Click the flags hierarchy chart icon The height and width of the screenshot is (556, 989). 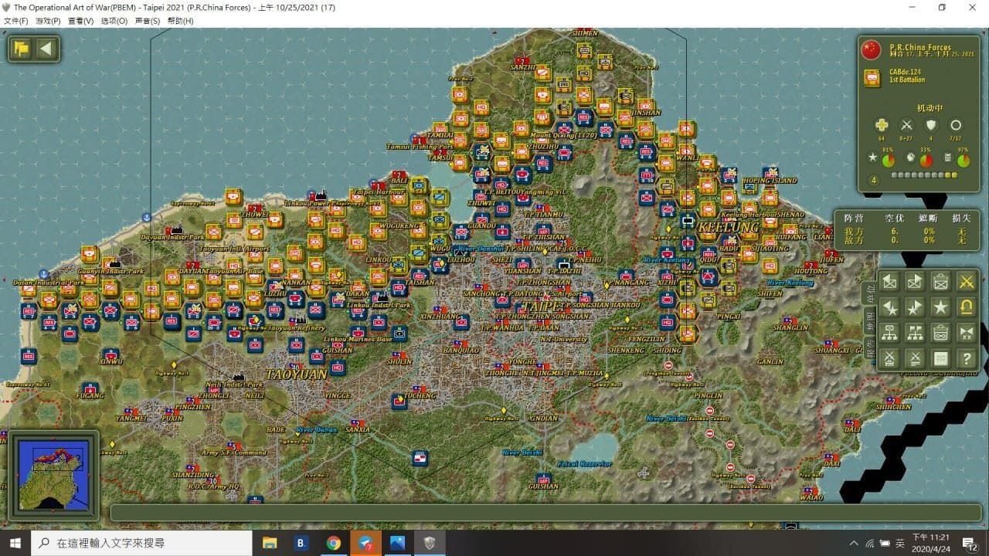tap(915, 333)
